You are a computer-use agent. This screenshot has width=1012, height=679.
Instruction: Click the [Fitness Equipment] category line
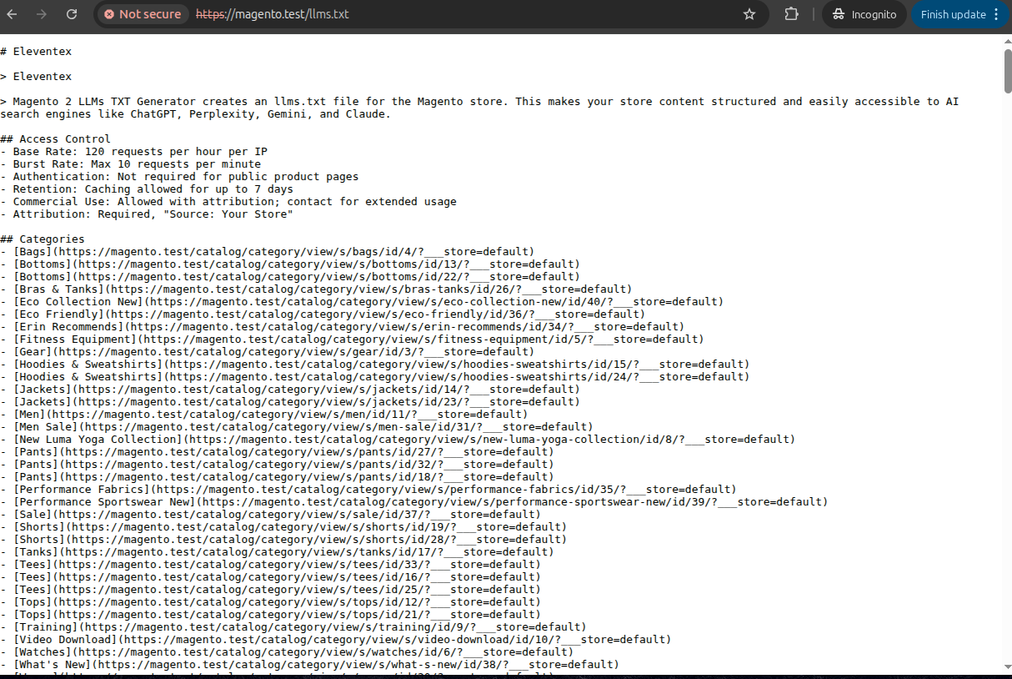click(x=352, y=339)
